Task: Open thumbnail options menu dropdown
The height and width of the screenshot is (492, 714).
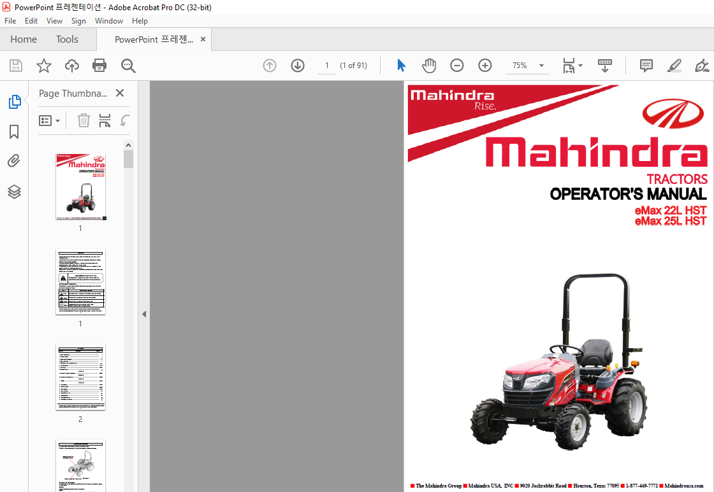Action: [x=50, y=120]
